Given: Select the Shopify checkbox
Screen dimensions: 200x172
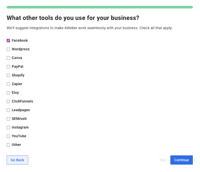Looking at the screenshot, I should [8, 75].
